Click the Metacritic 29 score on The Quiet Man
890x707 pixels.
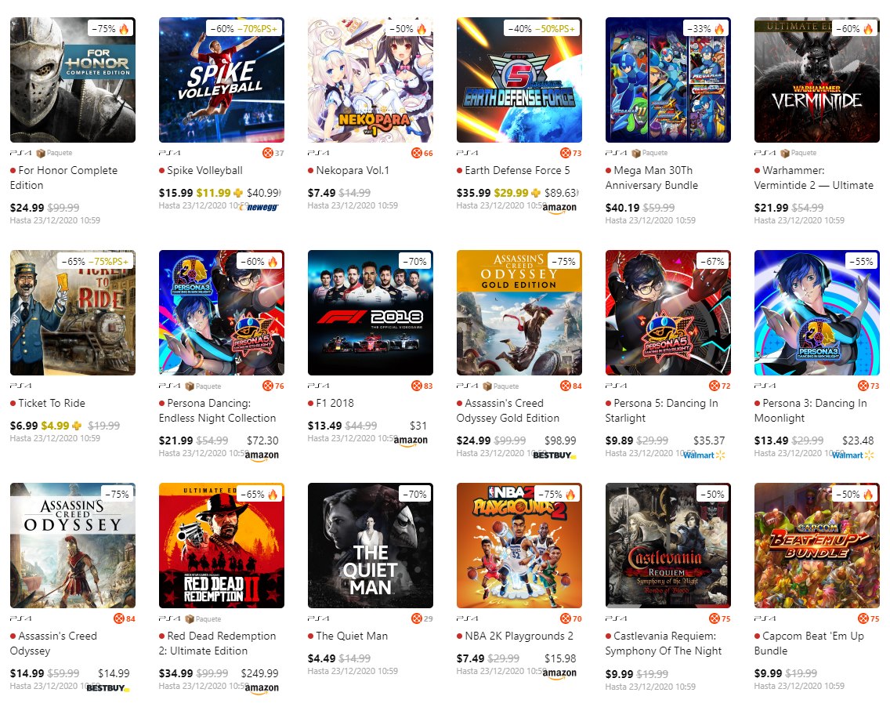[421, 618]
